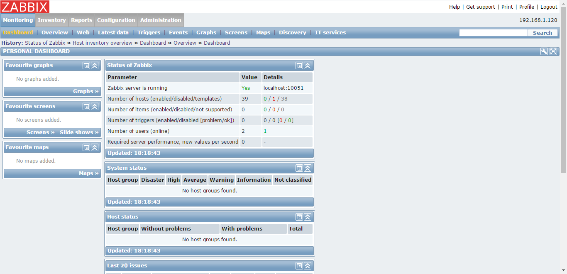Open the Overview submenu item
The image size is (567, 274).
click(x=55, y=33)
